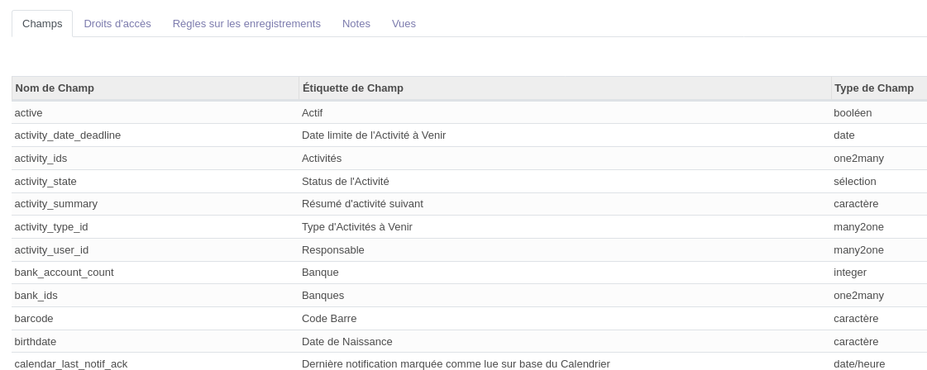The image size is (927, 370).
Task: Click the calendar_last_notif_ack row
Action: tap(71, 363)
